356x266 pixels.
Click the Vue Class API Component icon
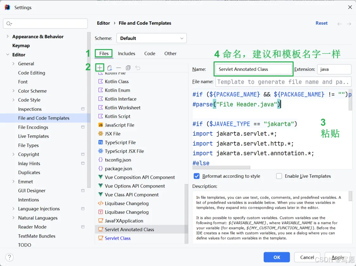[x=101, y=195]
